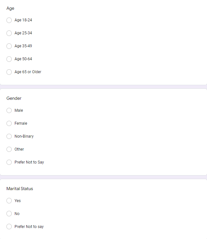
Task: Choose Female gender option
Action: coord(9,123)
